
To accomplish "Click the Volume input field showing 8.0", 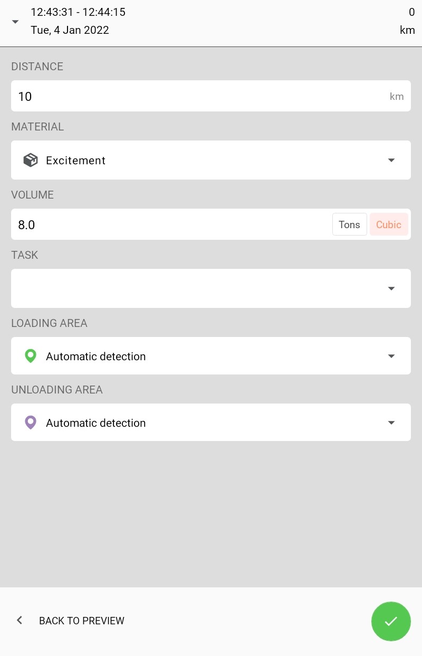I will pyautogui.click(x=169, y=224).
